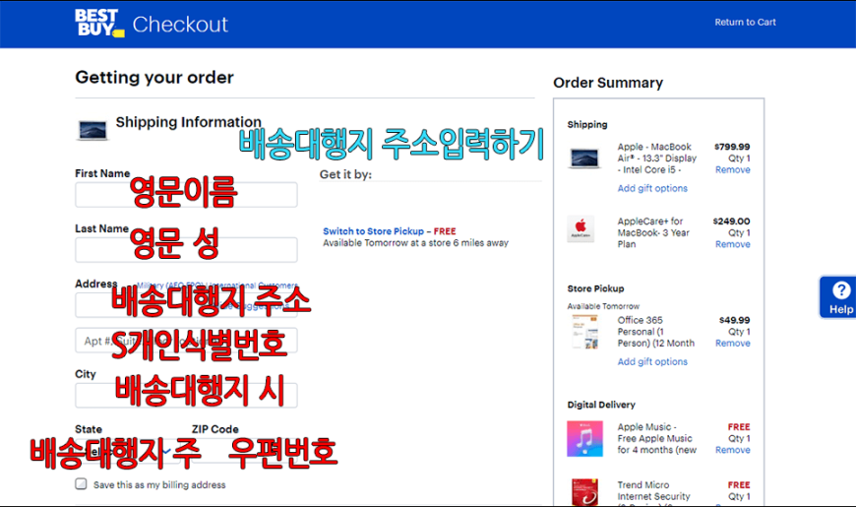Remove Apple Music from the order

click(733, 450)
